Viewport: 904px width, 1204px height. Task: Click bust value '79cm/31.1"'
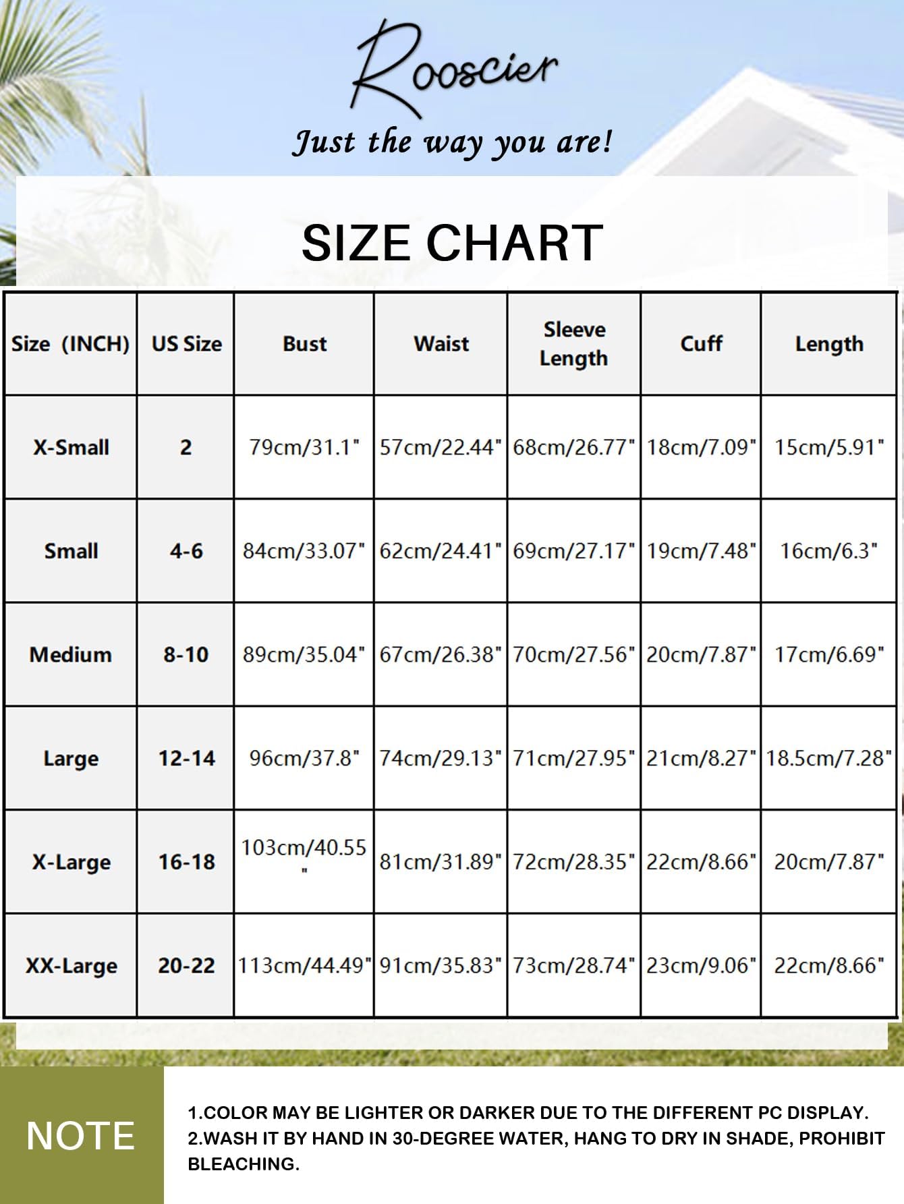pyautogui.click(x=304, y=447)
